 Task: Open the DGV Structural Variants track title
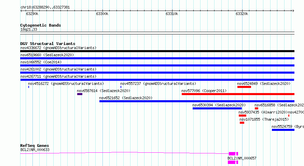48,44
